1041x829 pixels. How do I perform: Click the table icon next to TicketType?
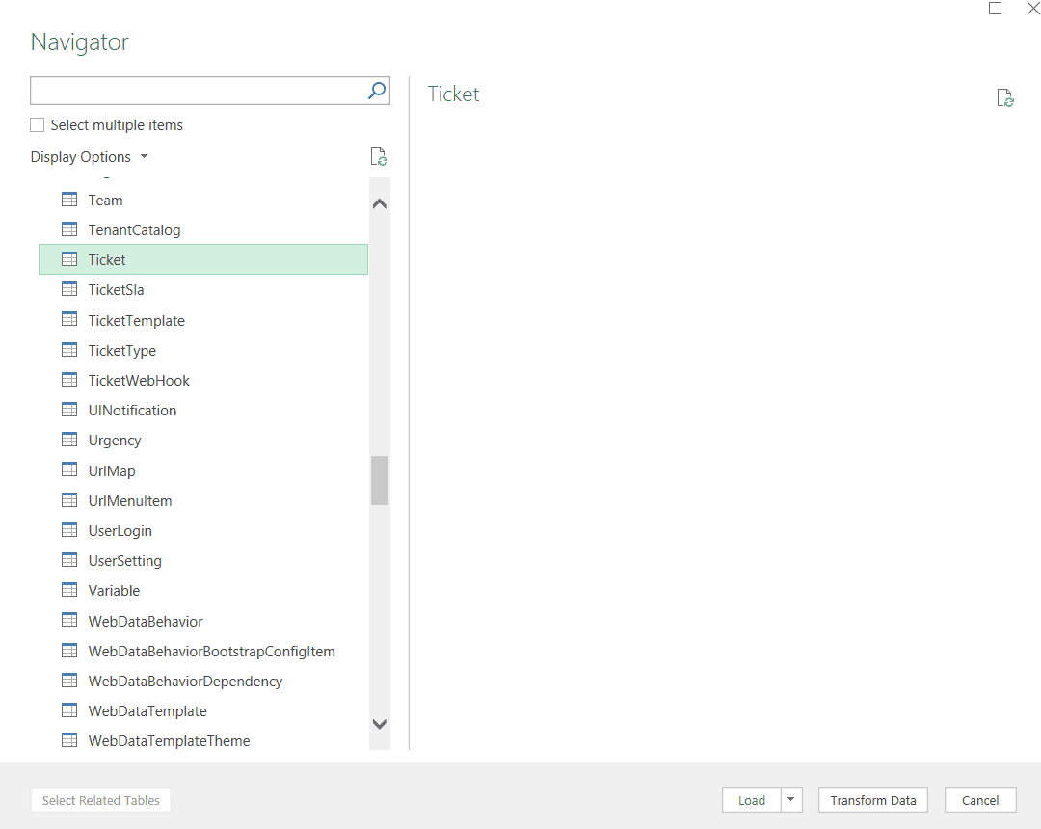[68, 350]
